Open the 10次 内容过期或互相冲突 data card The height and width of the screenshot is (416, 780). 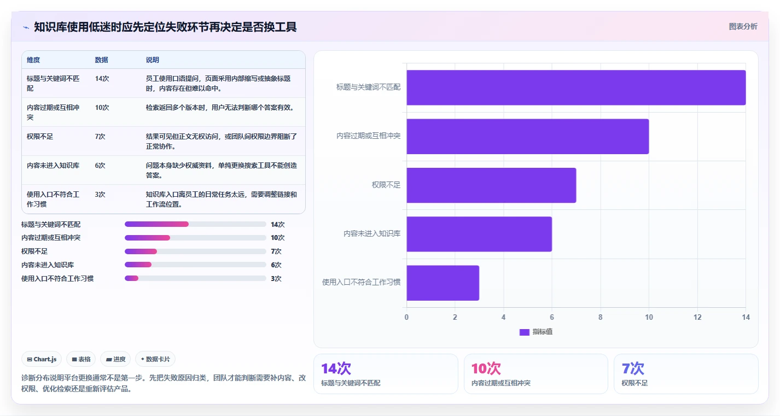(536, 374)
